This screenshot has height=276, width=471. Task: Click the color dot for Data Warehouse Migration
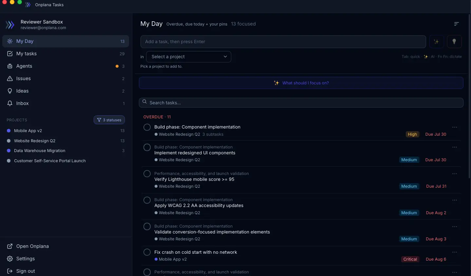pos(9,151)
